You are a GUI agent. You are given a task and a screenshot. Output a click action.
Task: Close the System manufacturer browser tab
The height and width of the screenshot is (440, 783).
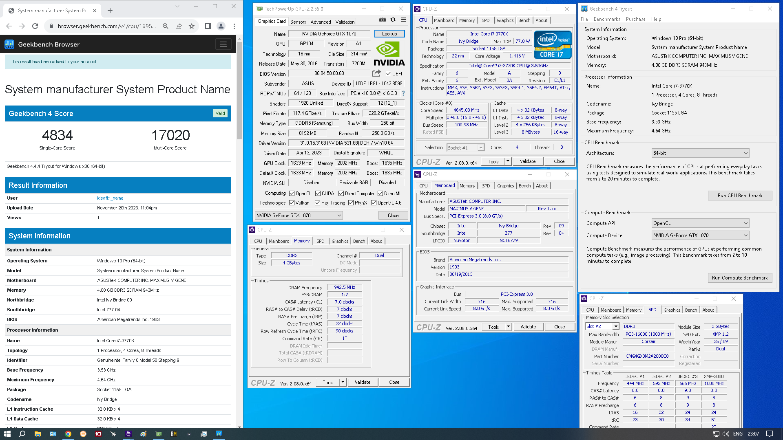pos(95,11)
